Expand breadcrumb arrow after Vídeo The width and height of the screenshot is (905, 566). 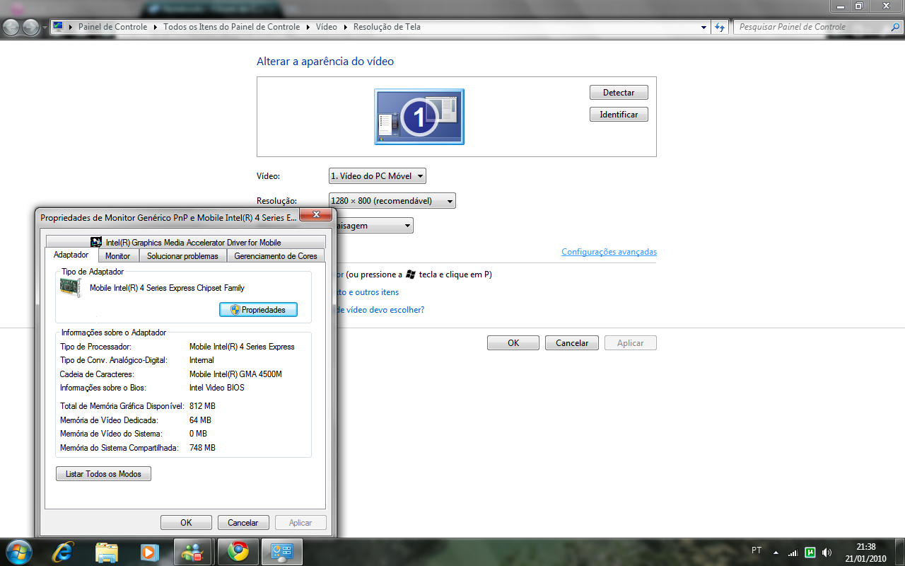coord(346,27)
